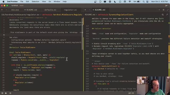Open macOS Spotlight search icon
The image size is (170, 95).
[143, 2]
